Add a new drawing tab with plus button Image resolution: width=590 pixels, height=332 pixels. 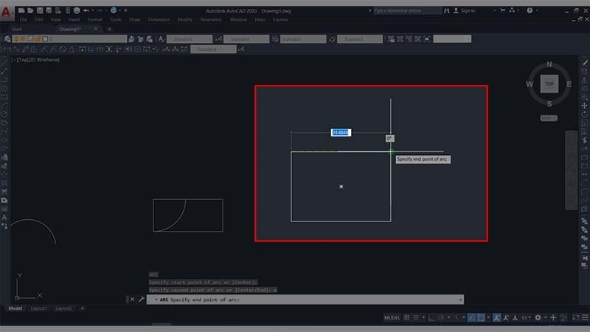coord(109,29)
